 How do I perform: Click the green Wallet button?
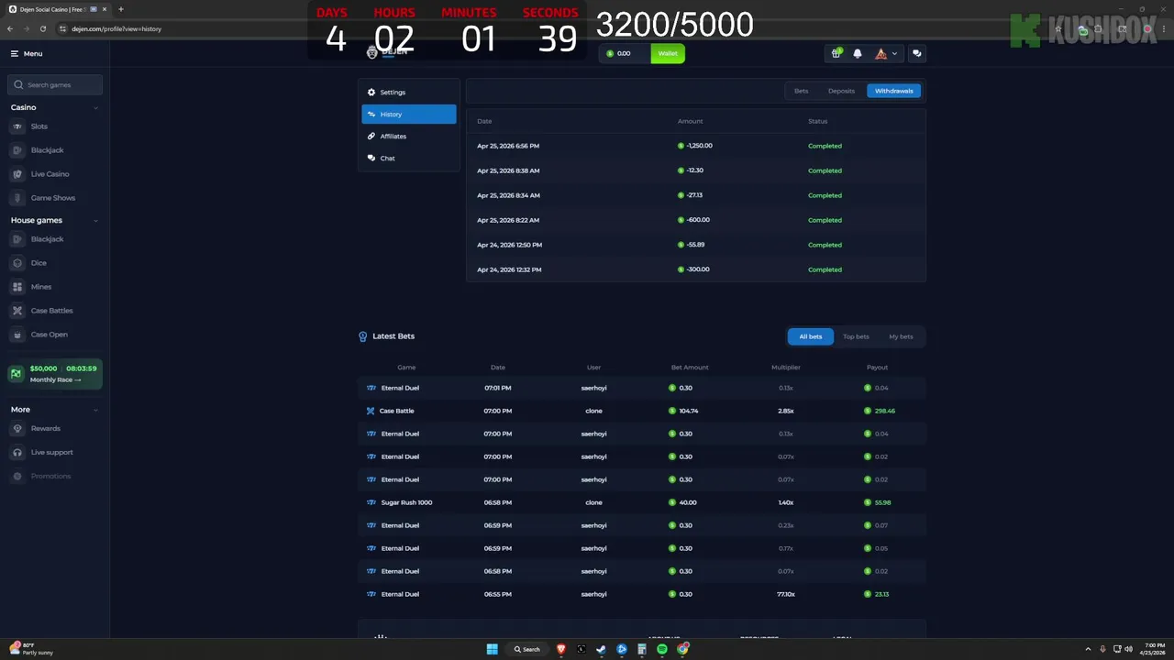click(x=668, y=53)
